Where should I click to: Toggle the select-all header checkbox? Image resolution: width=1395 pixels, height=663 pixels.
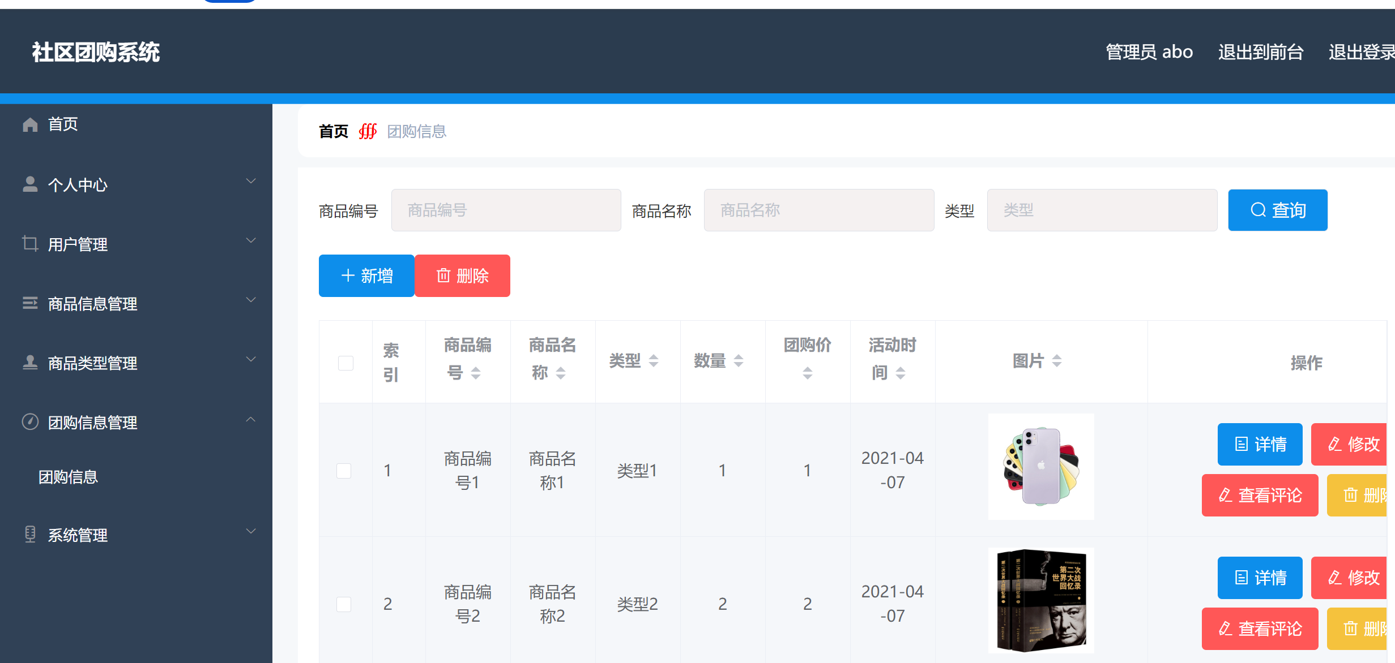[x=345, y=363]
